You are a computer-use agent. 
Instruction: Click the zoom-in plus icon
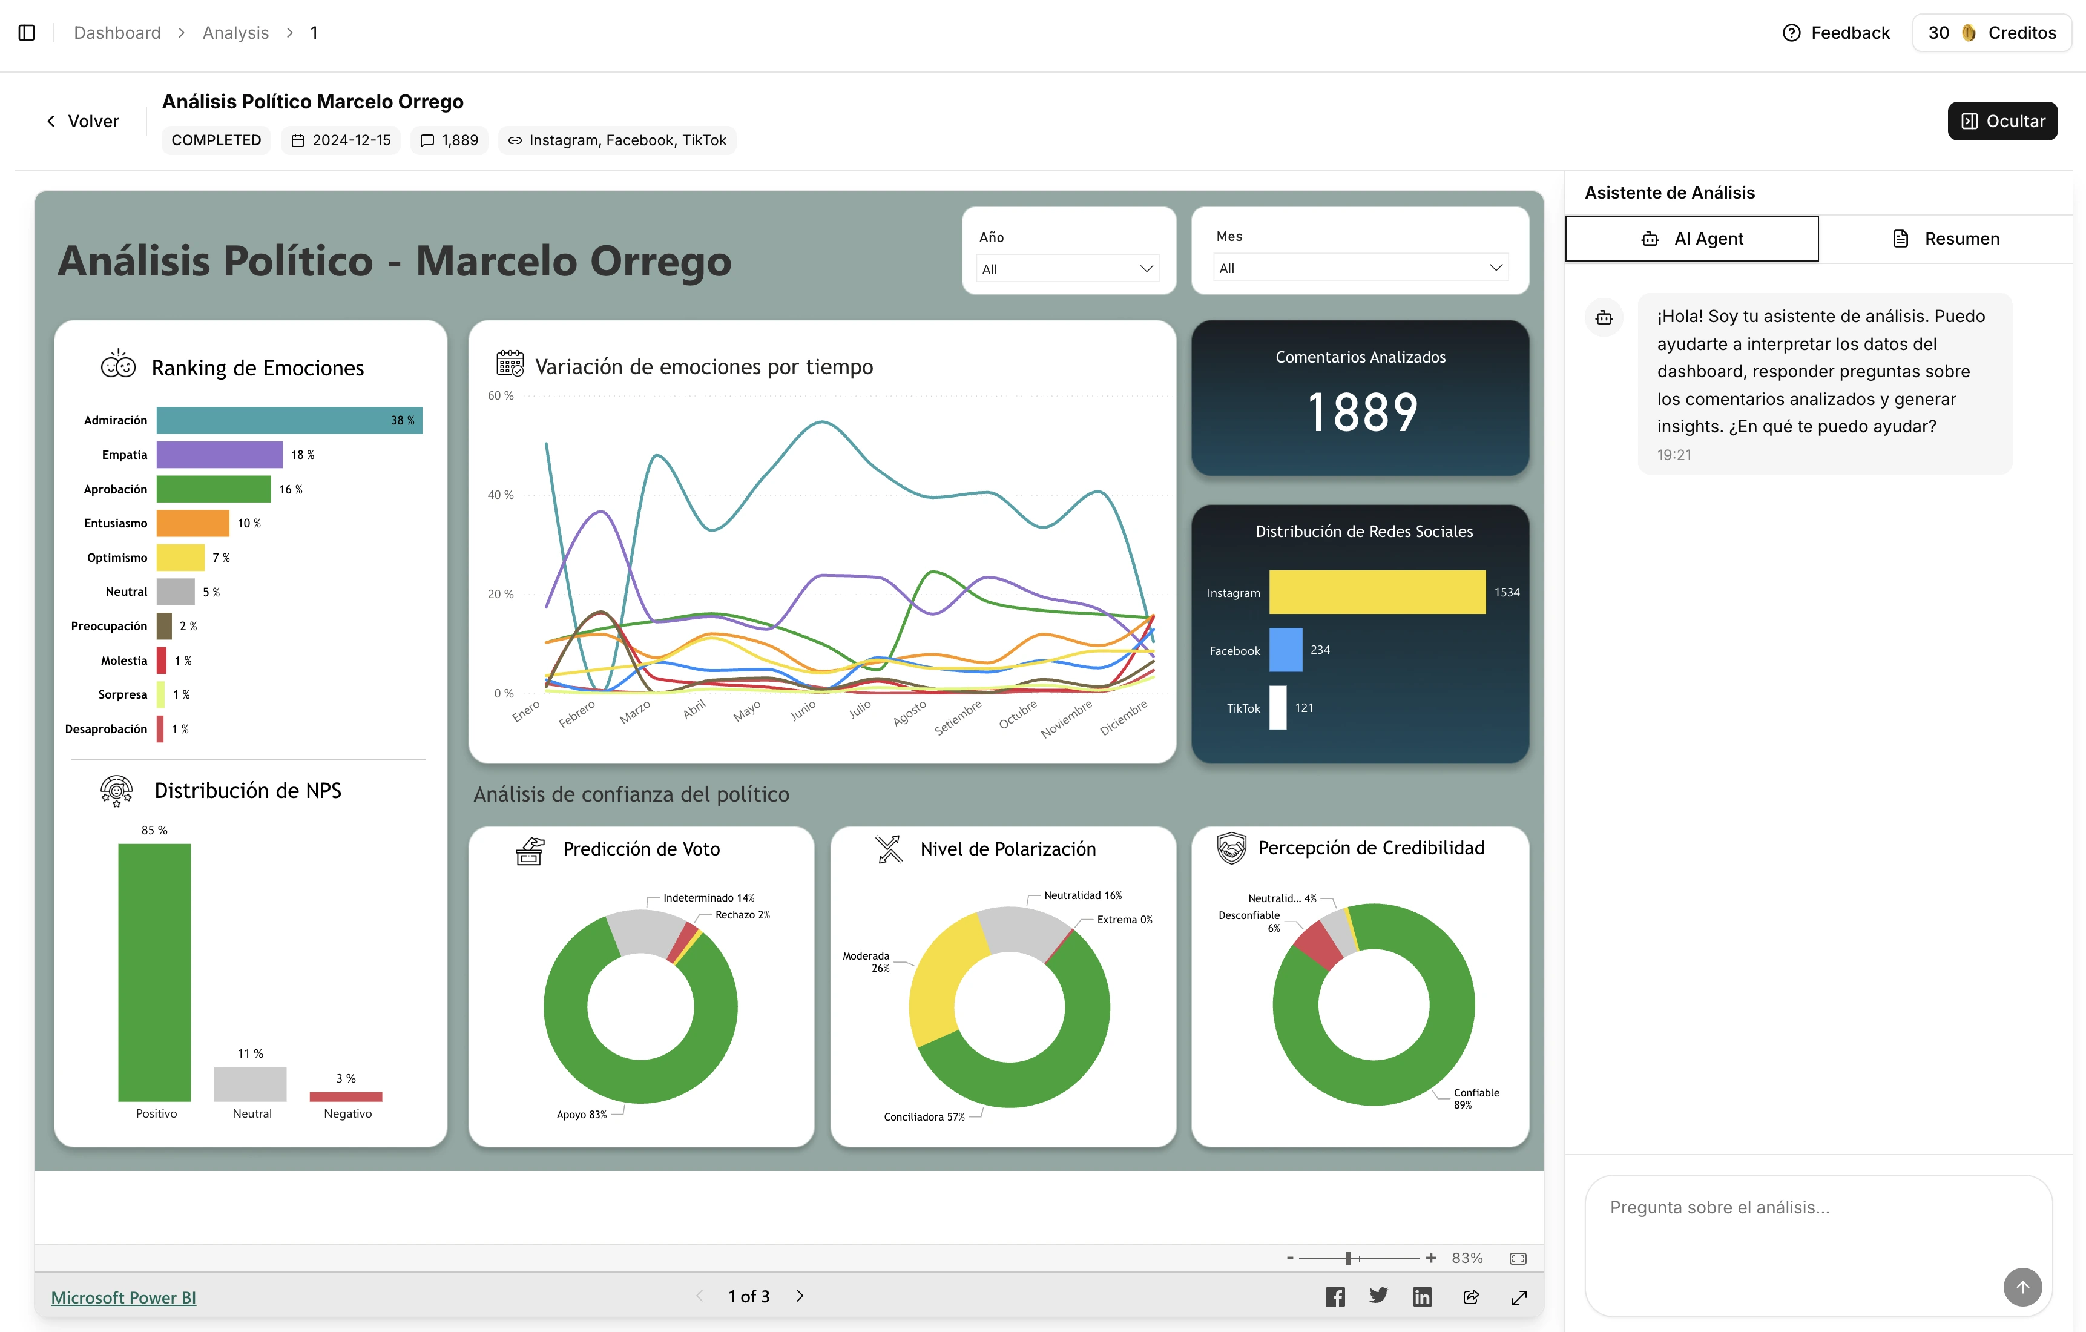[1431, 1258]
